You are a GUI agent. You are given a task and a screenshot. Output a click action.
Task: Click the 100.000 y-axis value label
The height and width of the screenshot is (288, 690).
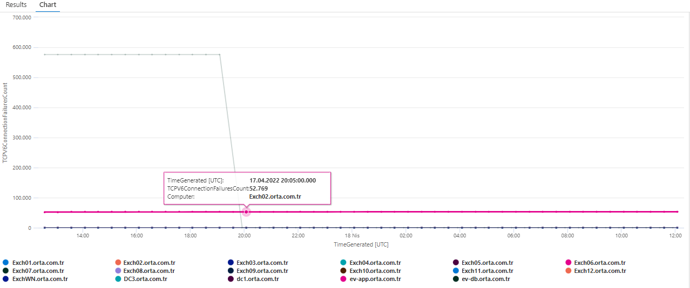[22, 198]
